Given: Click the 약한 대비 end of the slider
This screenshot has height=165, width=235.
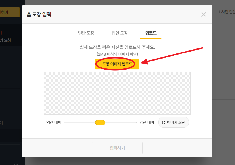Looking at the screenshot, I should [x=65, y=122].
